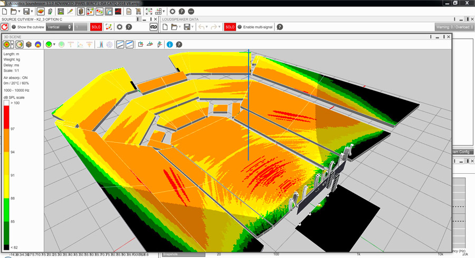The width and height of the screenshot is (475, 258).
Task: Open the trolley equipment list icon
Action: [x=138, y=12]
